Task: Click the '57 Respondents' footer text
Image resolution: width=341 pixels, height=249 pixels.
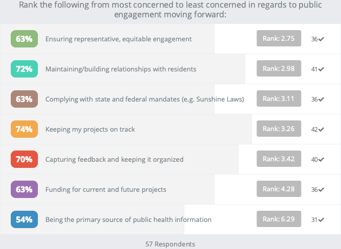Action: point(170,244)
